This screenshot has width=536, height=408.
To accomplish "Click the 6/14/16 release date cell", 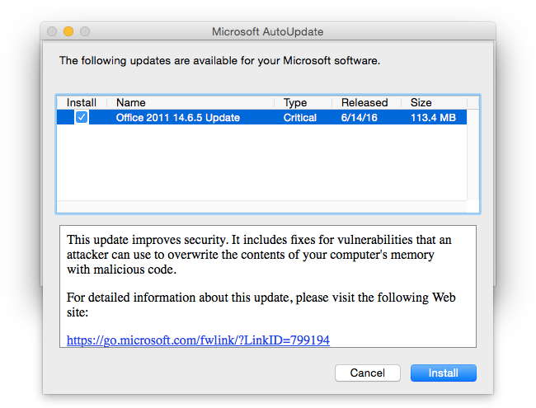I will pyautogui.click(x=359, y=118).
